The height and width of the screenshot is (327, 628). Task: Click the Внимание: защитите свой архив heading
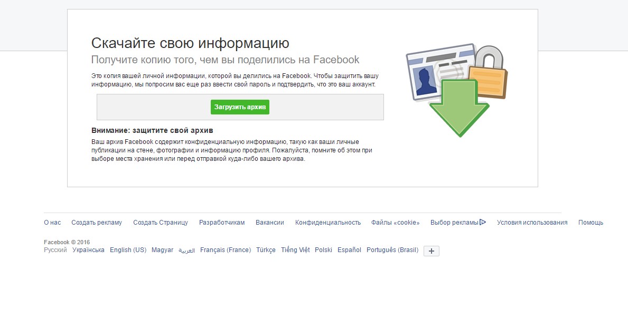tap(152, 130)
